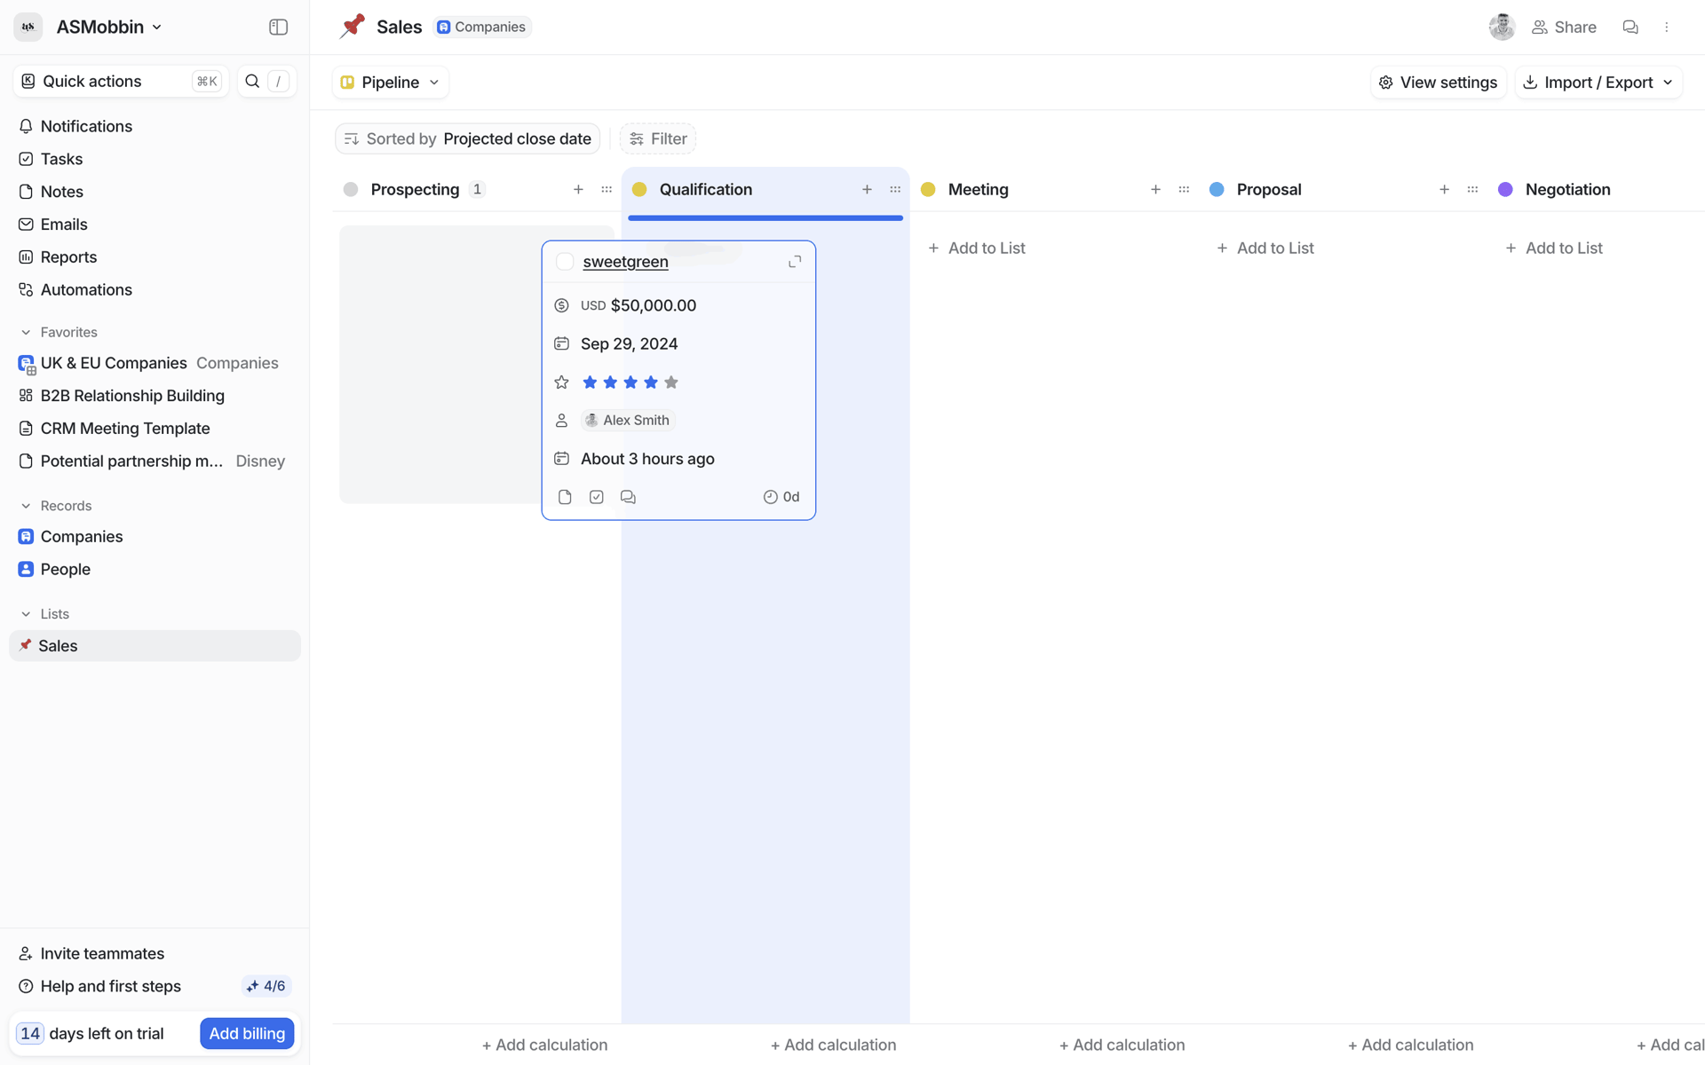Open the Proposal column drag handle menu

[1472, 189]
